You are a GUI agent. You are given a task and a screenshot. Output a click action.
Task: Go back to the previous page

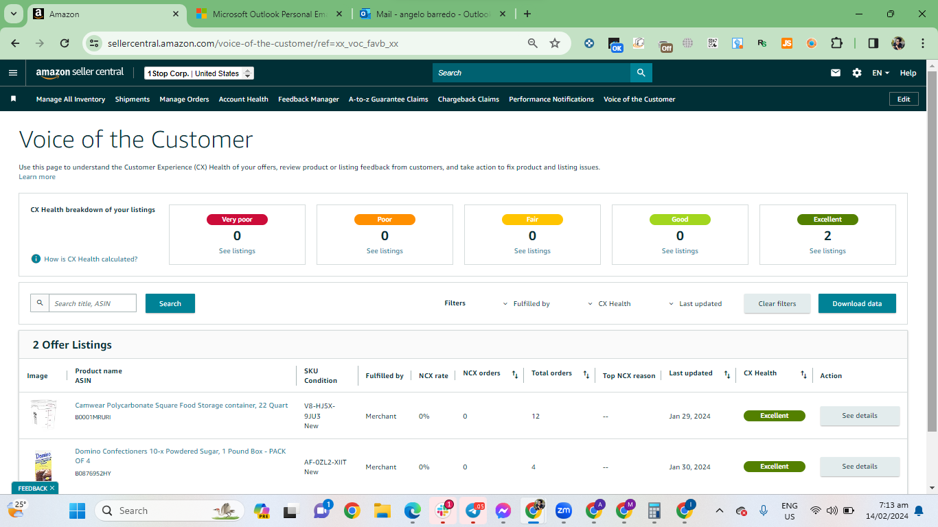click(x=15, y=43)
